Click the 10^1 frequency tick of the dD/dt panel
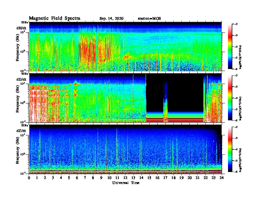This screenshot has height=204, width=264. [x=23, y=83]
